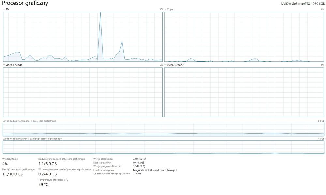Click the 4% readout above the 3D graph
The height and width of the screenshot is (195, 326).
coord(161,9)
